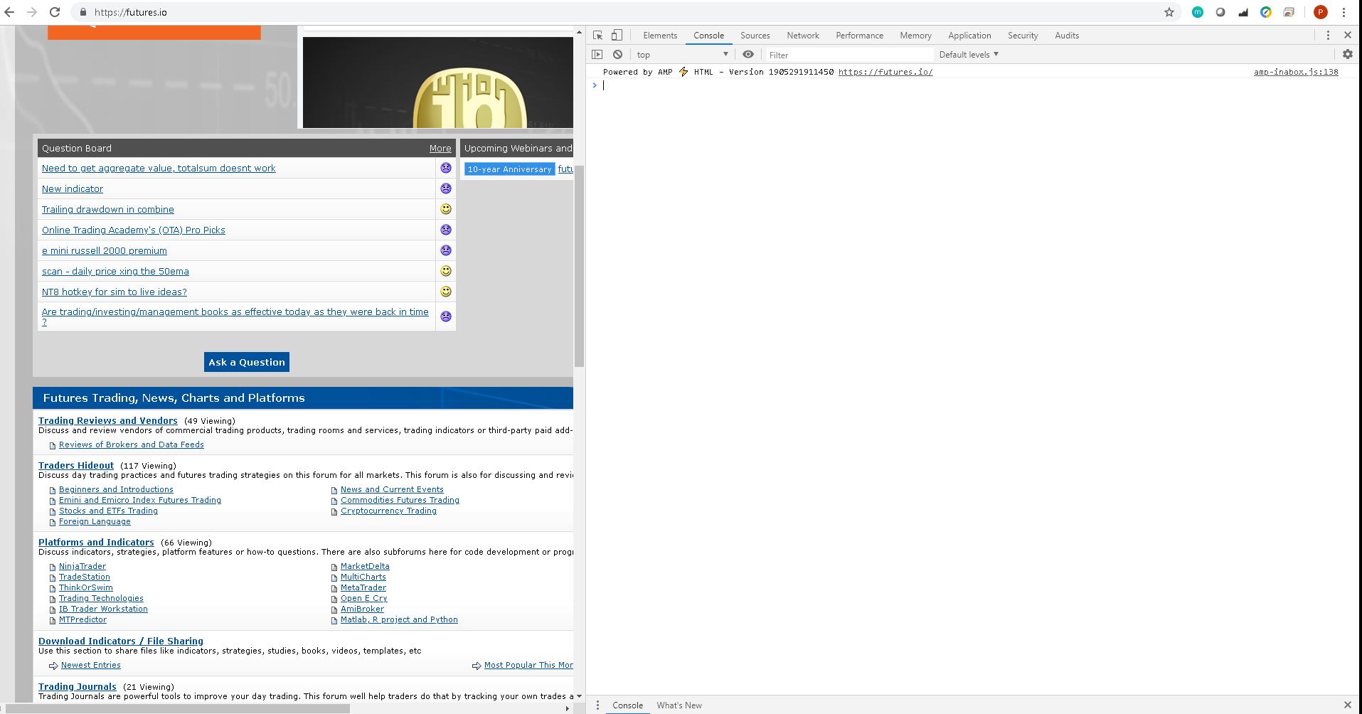Click the page vertical scrollbar
The image size is (1362, 714).
pos(579,267)
